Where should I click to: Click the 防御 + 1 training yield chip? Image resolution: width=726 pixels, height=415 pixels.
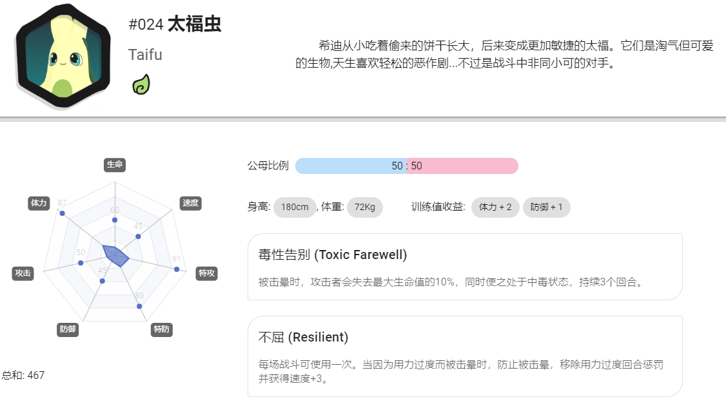click(547, 207)
